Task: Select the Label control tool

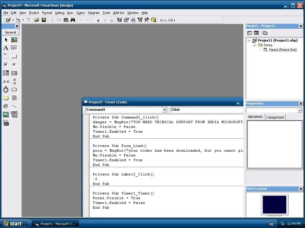Action: click(x=6, y=48)
